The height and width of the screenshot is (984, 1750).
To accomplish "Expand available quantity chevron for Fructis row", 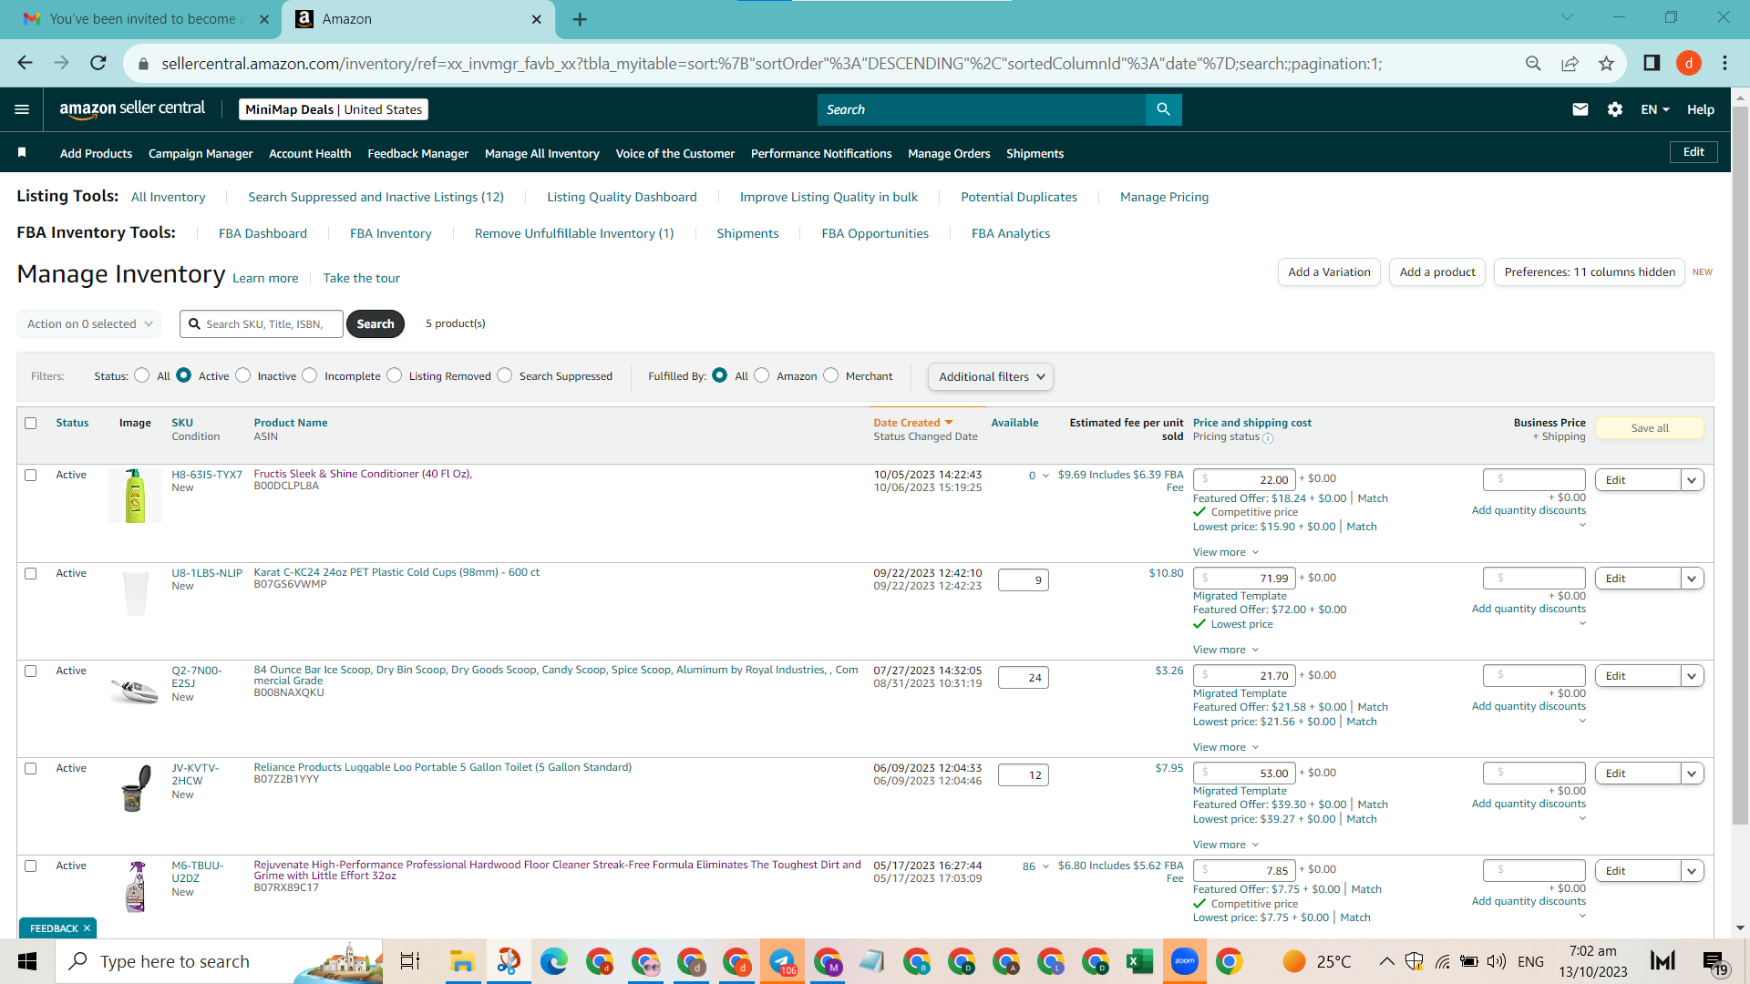I will pyautogui.click(x=1045, y=476).
